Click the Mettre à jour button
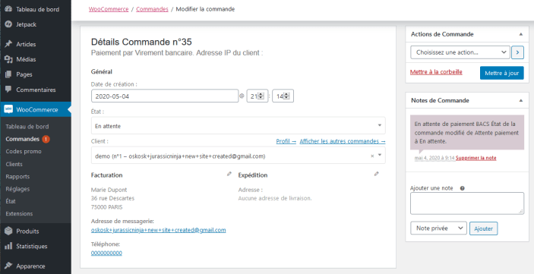The height and width of the screenshot is (274, 534). click(x=501, y=73)
